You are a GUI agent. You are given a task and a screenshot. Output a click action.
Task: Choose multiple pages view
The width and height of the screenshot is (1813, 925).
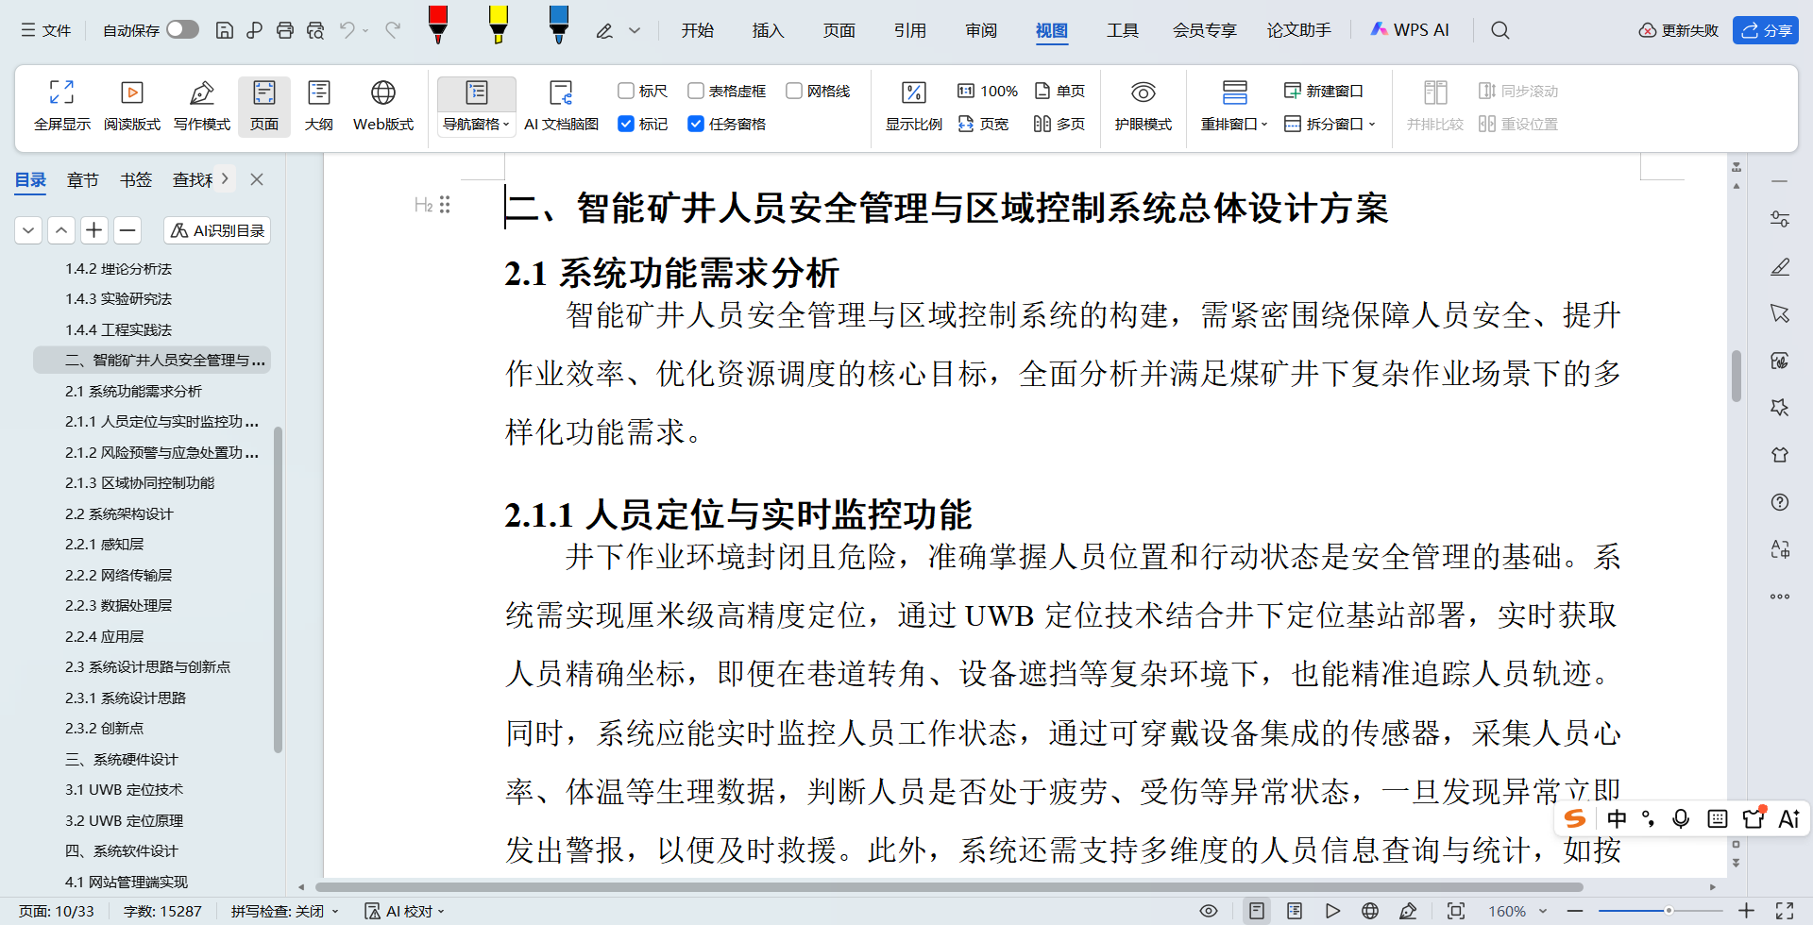[x=1059, y=124]
